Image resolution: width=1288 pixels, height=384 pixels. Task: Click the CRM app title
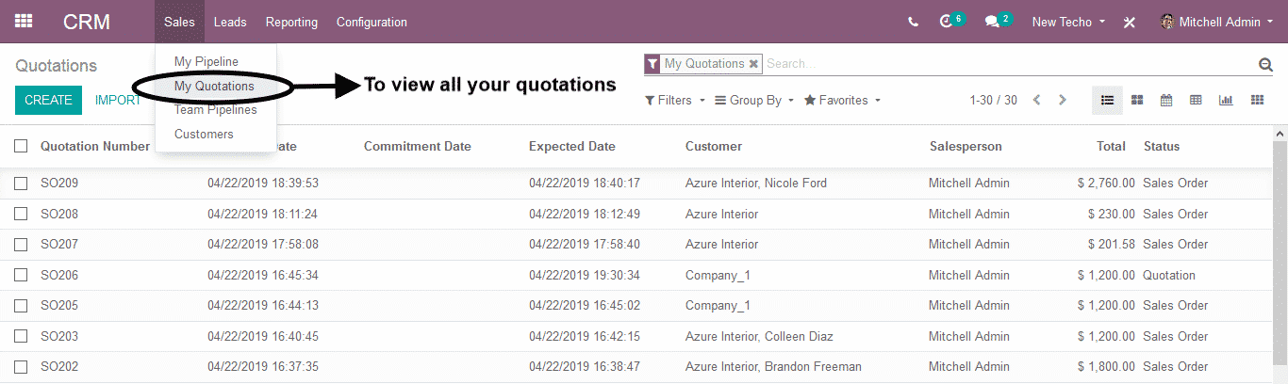tap(87, 22)
